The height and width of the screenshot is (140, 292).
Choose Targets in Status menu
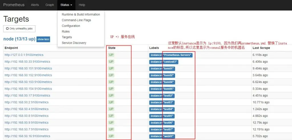[x=67, y=37]
